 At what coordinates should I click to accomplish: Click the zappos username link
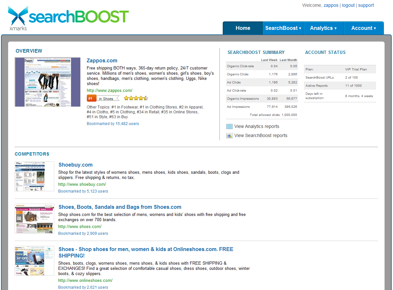[331, 5]
